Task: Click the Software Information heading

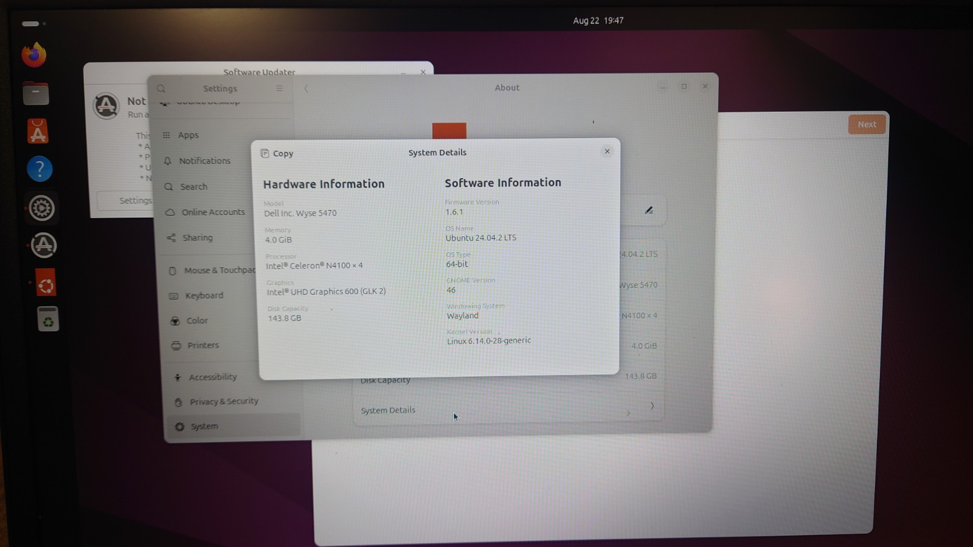Action: click(503, 183)
